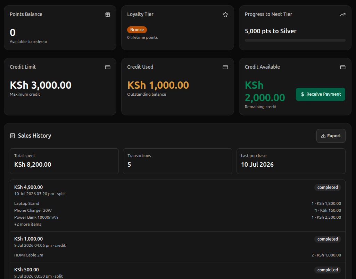Click '5,000 pts to Silver' text
Viewport: 356px width, 279px height.
tap(271, 31)
